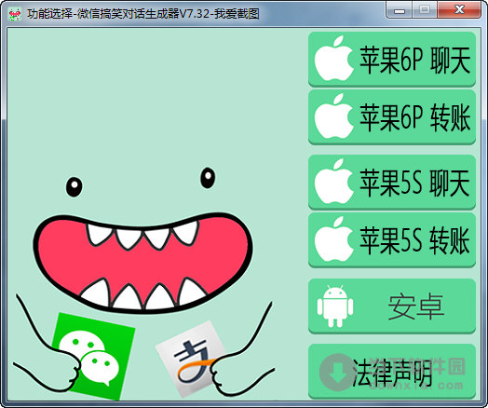Click the download arrow icon on 法律声明
Image resolution: width=488 pixels, height=408 pixels.
337,373
